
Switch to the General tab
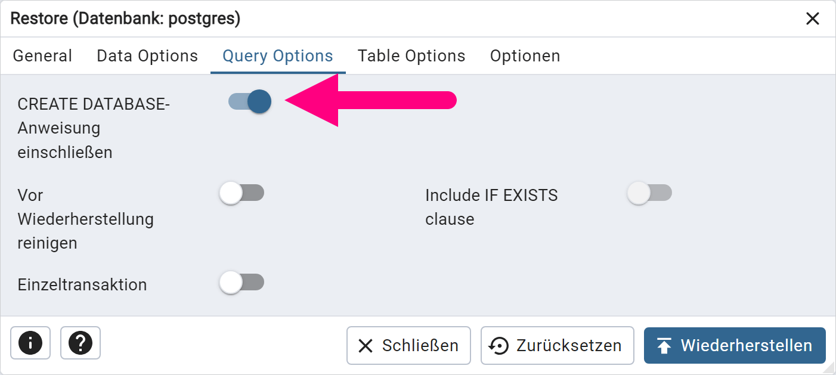42,56
